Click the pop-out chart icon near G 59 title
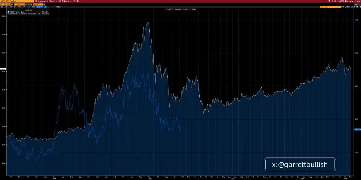This screenshot has height=180, width=361. [329, 1]
